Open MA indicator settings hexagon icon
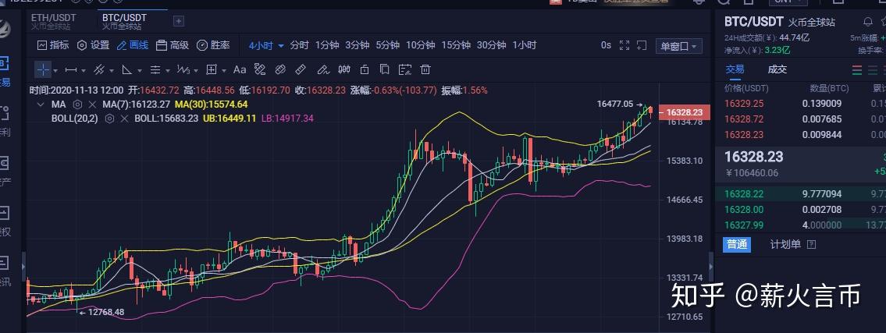Viewport: 886px width, 333px height. tap(77, 105)
